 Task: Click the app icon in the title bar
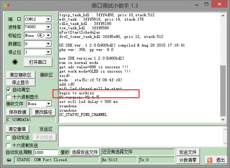click(7, 6)
